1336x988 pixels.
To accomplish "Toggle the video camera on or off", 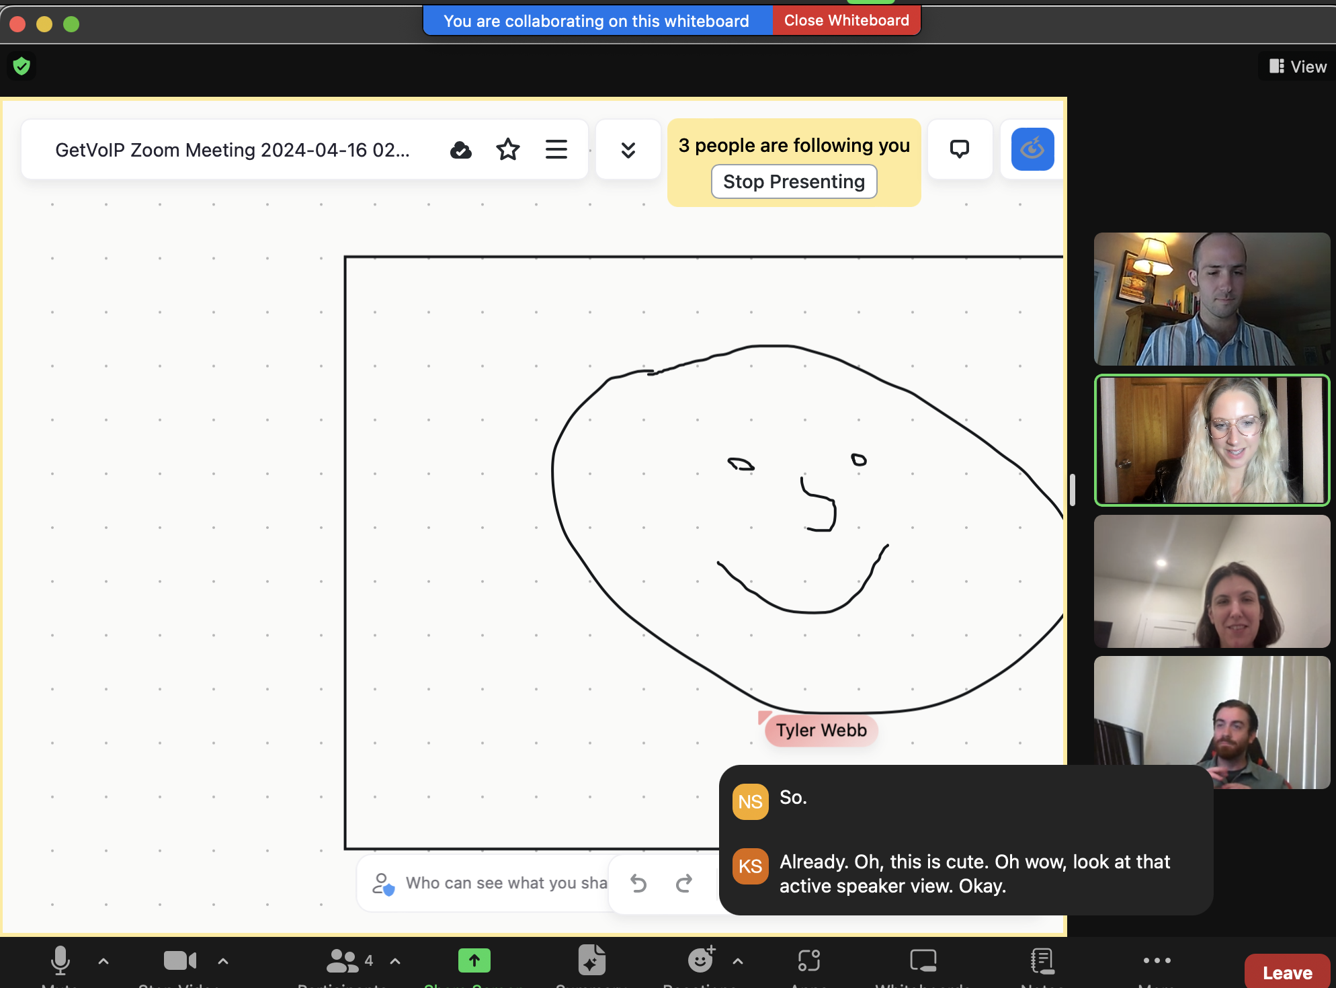I will click(180, 960).
